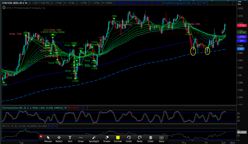The height and width of the screenshot is (144, 248).
Task: Select SimpleMovingAvg (CLOSE, 200, 0) study label
Action: [133, 3]
